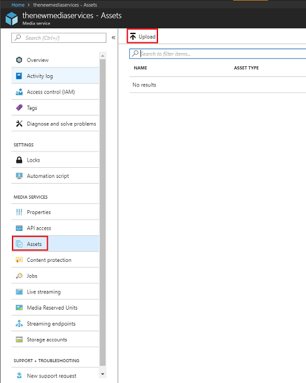306x383 pixels.
Task: Click the Streaming endpoints network icon
Action: (19, 324)
